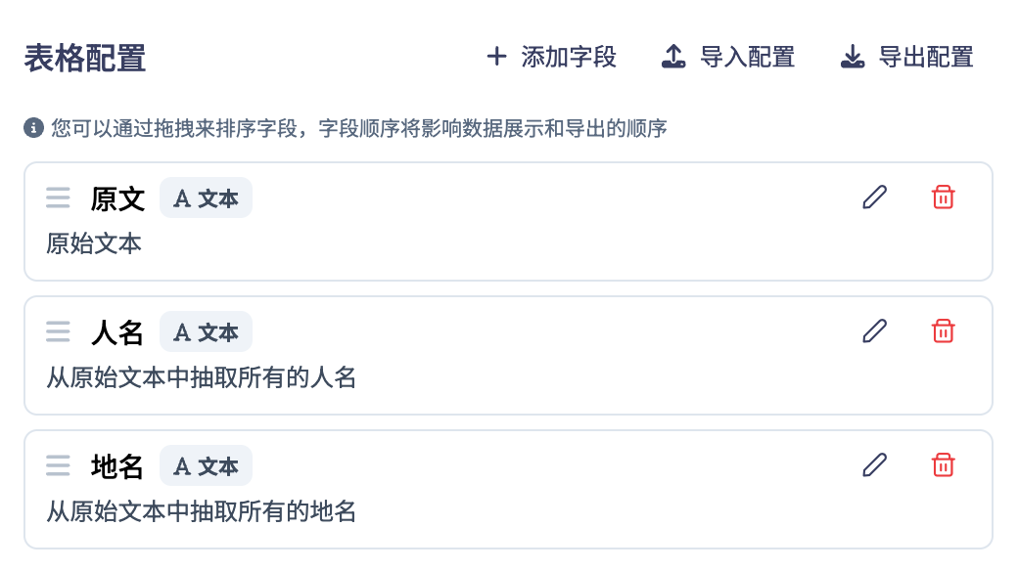
Task: Delete the 人名 field via trash icon
Action: (x=943, y=331)
